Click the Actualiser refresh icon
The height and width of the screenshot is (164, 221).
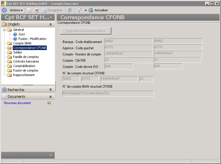click(91, 10)
